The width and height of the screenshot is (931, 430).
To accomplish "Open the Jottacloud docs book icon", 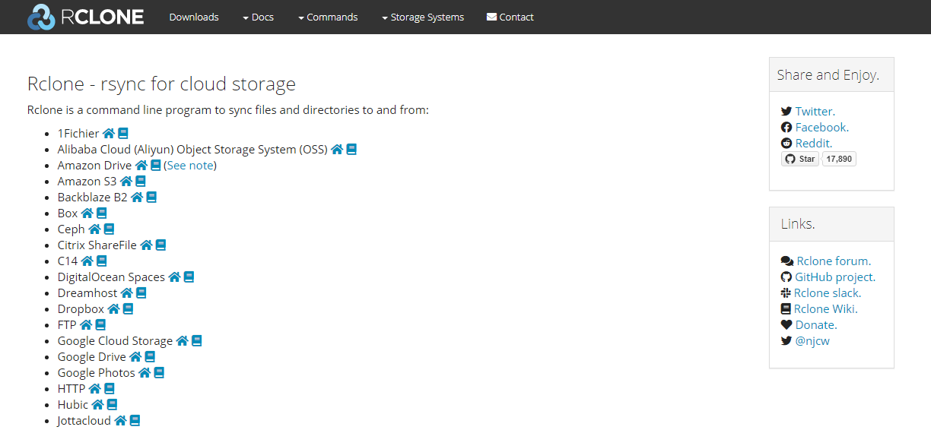I will [x=135, y=421].
